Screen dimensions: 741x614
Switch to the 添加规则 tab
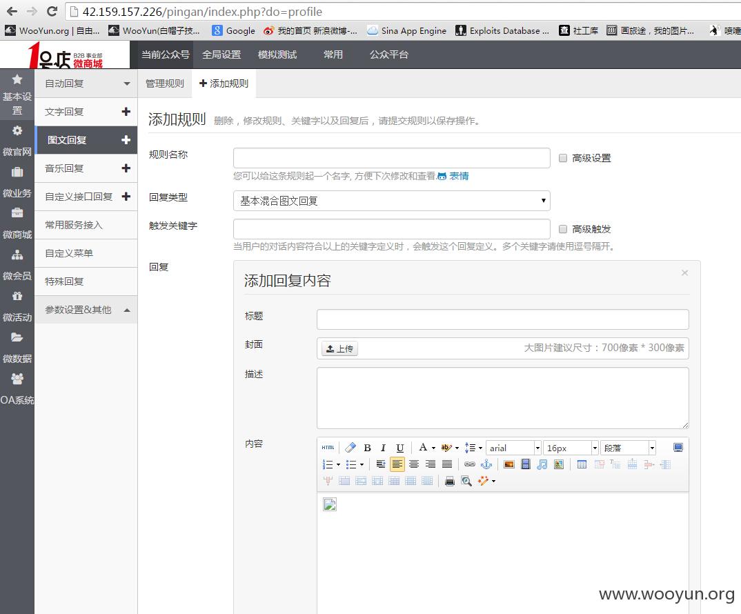pyautogui.click(x=224, y=83)
